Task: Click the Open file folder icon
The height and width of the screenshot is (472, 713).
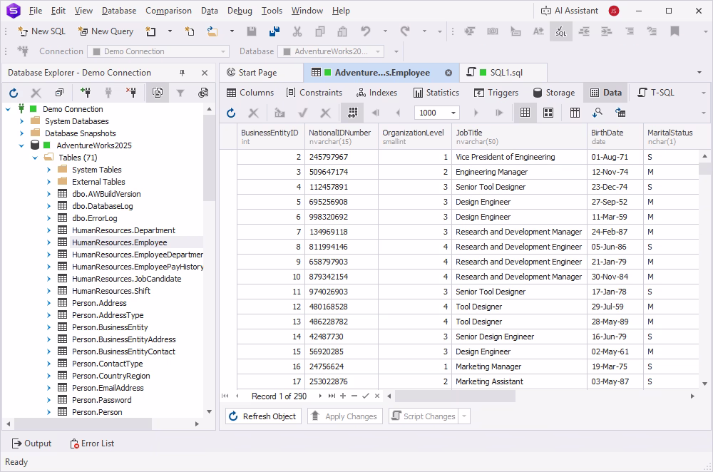Action: [212, 31]
